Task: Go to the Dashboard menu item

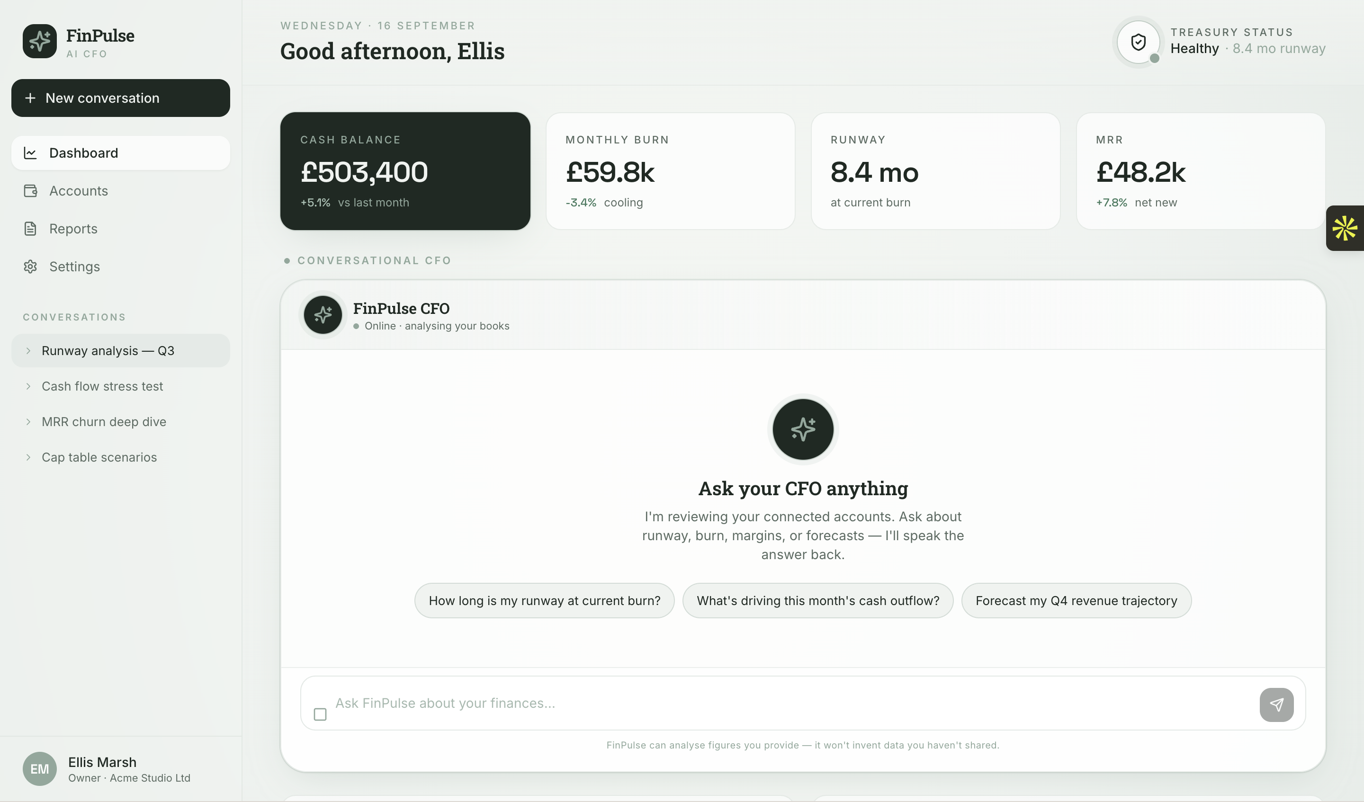Action: [121, 153]
